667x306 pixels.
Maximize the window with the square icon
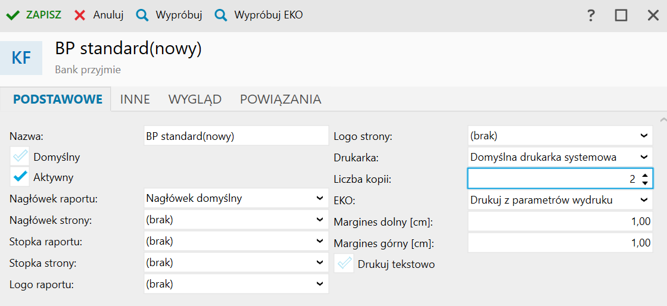(621, 15)
